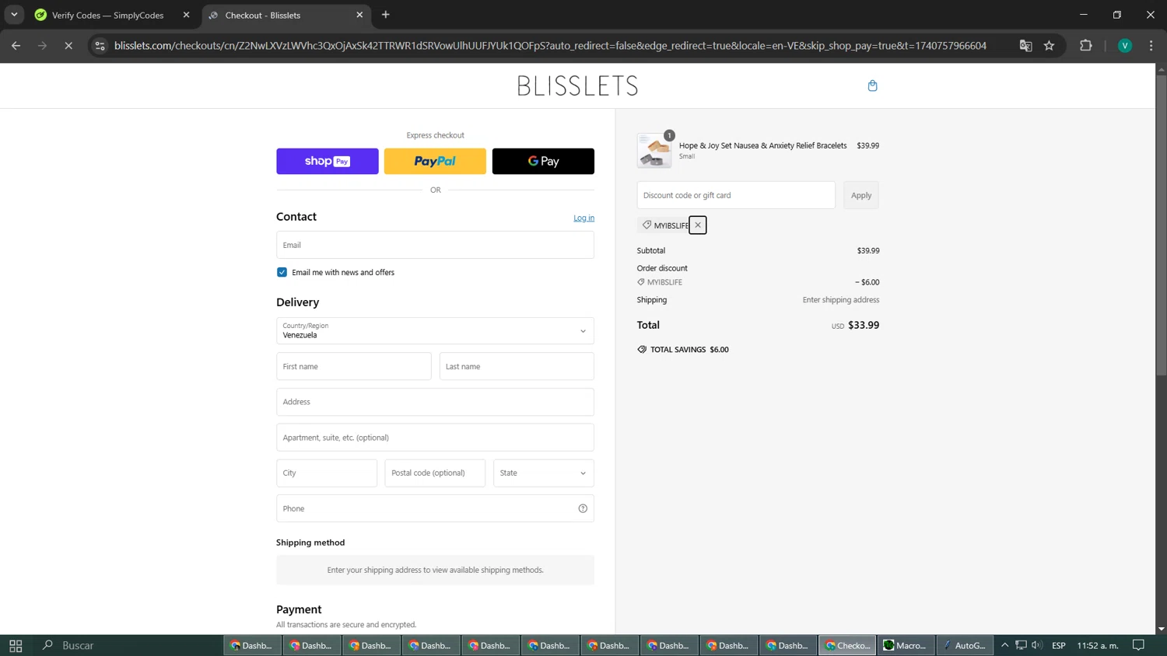Viewport: 1167px width, 656px height.
Task: Close the Checkout Blisslets tab
Action: tap(359, 15)
